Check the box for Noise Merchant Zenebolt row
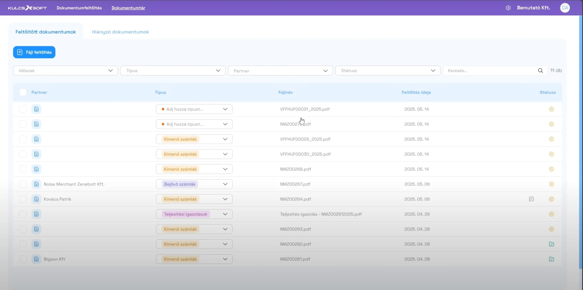This screenshot has height=290, width=583. 23,184
